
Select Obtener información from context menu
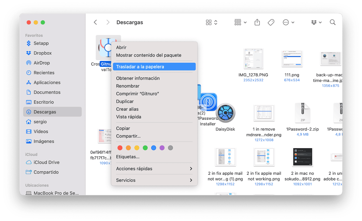138,78
